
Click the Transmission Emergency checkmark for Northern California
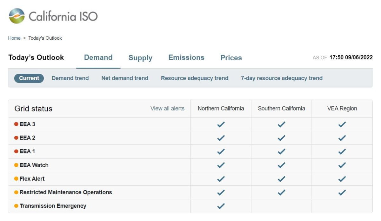[221, 206]
